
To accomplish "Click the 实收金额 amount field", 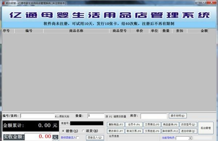I will click(38, 137).
